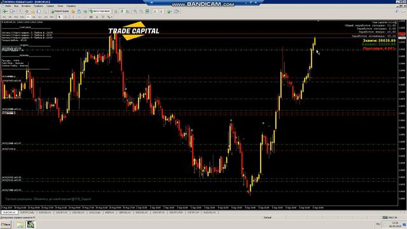Open the Сервис menu

coord(50,6)
